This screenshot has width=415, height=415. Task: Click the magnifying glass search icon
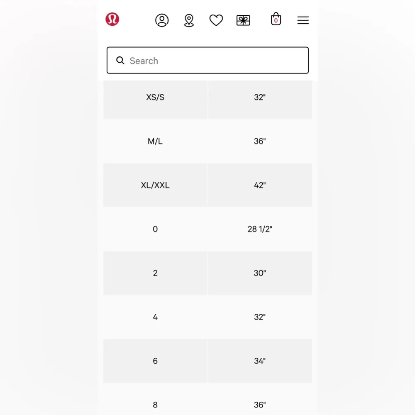[x=120, y=61]
